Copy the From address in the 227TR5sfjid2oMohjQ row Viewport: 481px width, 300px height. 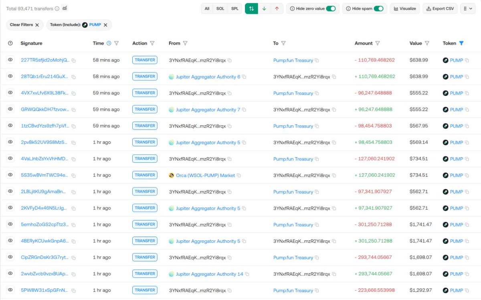click(x=230, y=60)
